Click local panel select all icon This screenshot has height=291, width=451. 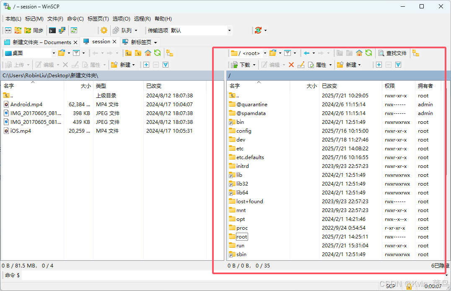[x=166, y=65]
